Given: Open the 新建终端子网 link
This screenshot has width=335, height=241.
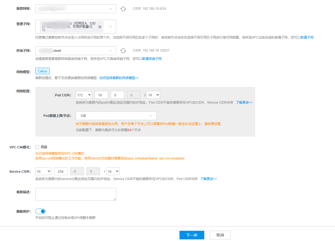Looking at the screenshot, I should click(x=152, y=59).
